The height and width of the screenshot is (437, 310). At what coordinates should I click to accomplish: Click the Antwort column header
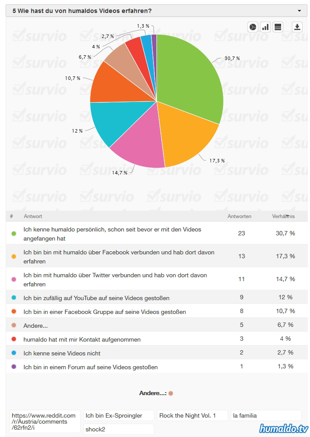[x=33, y=216]
